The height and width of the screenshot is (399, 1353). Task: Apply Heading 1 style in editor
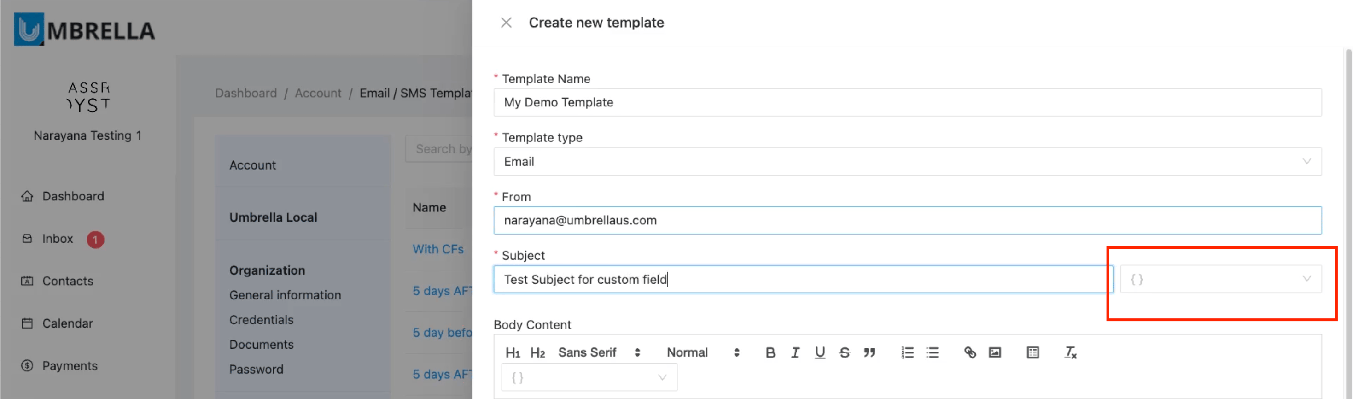click(513, 353)
